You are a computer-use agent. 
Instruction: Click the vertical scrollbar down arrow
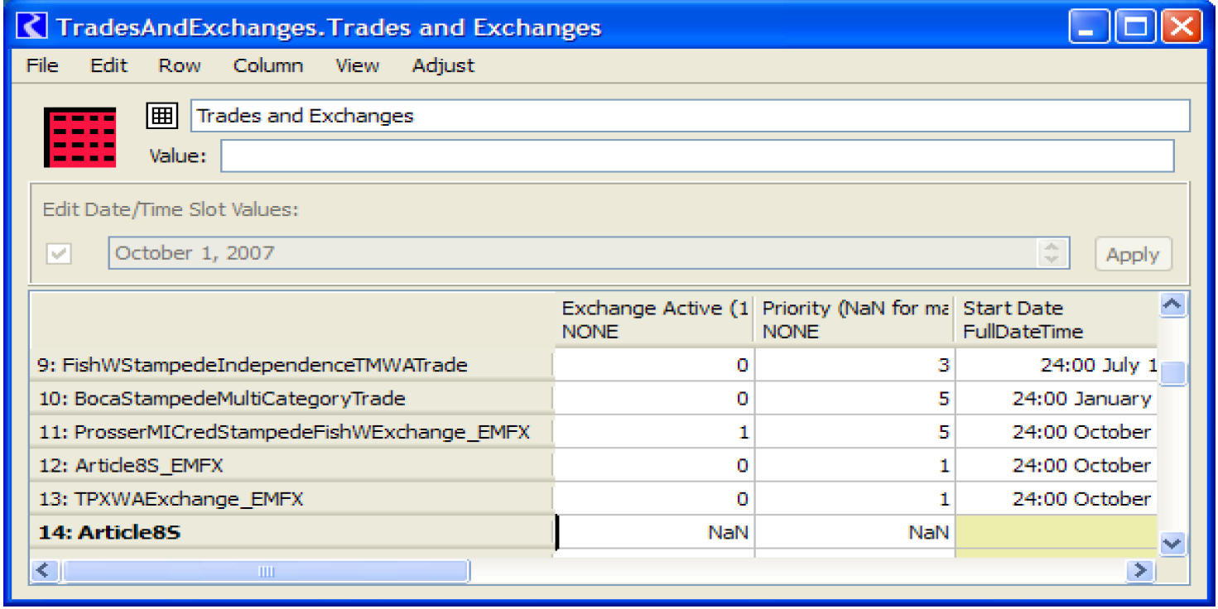[x=1172, y=543]
